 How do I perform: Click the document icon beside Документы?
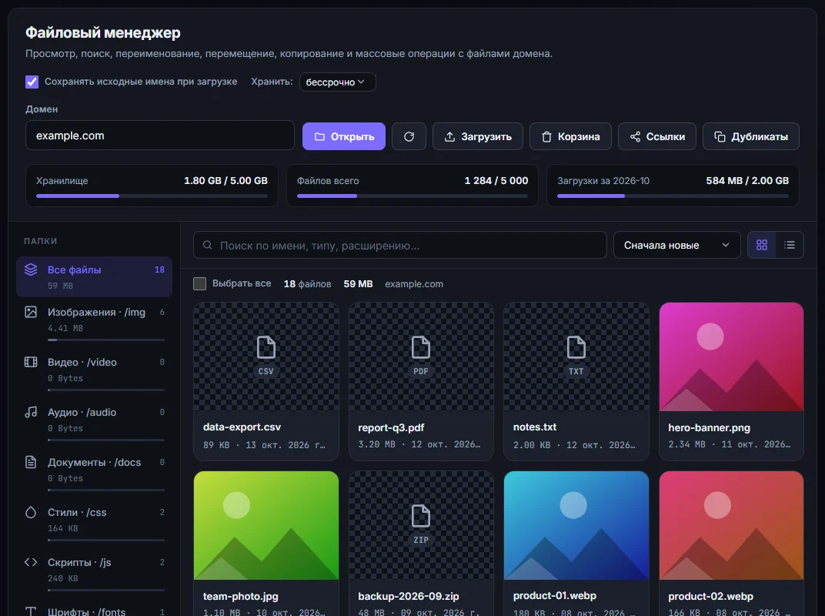(31, 462)
